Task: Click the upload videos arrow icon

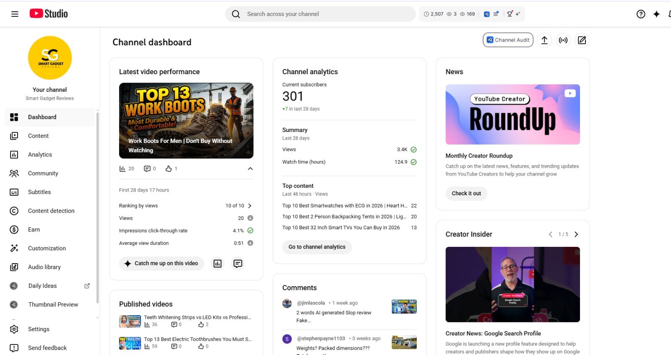Action: [544, 40]
